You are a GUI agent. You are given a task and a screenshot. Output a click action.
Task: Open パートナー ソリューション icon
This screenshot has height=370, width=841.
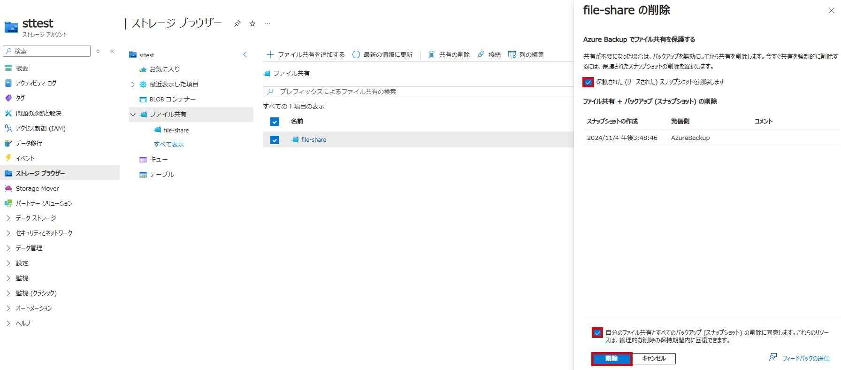point(8,203)
